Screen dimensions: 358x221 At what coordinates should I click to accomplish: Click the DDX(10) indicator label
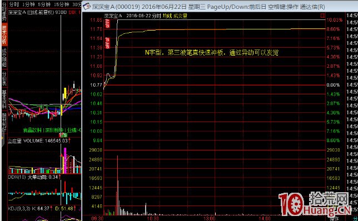[17, 177]
